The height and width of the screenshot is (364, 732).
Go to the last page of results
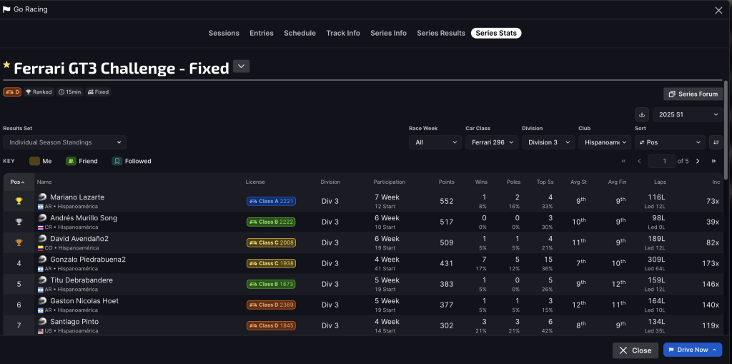(713, 161)
